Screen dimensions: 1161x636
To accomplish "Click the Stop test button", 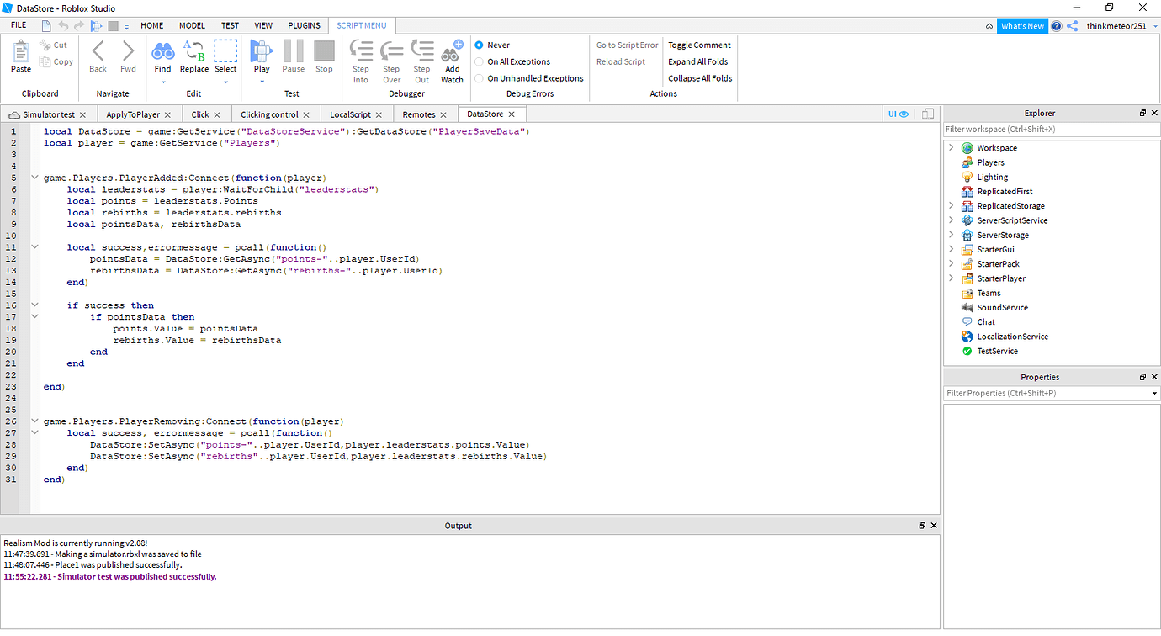I will [x=324, y=51].
